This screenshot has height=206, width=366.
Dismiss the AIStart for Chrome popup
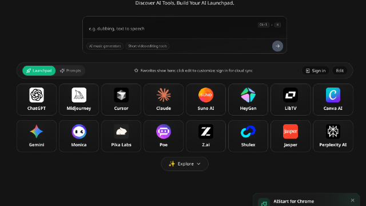pyautogui.click(x=352, y=200)
